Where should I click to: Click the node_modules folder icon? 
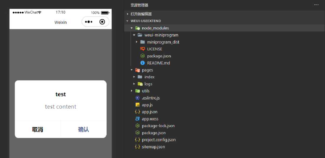137,28
